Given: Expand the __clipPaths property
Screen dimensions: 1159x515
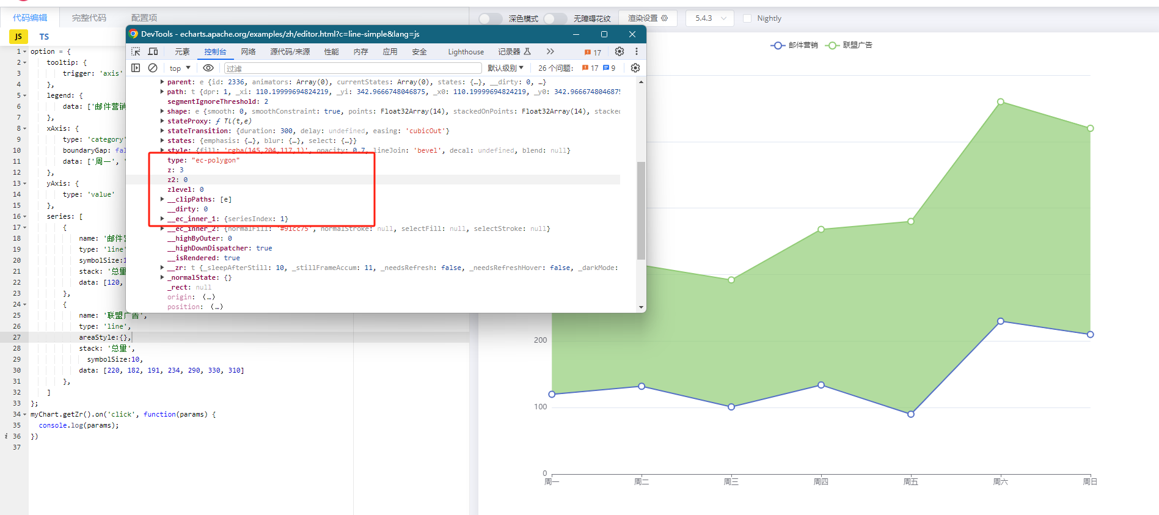Looking at the screenshot, I should click(x=162, y=199).
